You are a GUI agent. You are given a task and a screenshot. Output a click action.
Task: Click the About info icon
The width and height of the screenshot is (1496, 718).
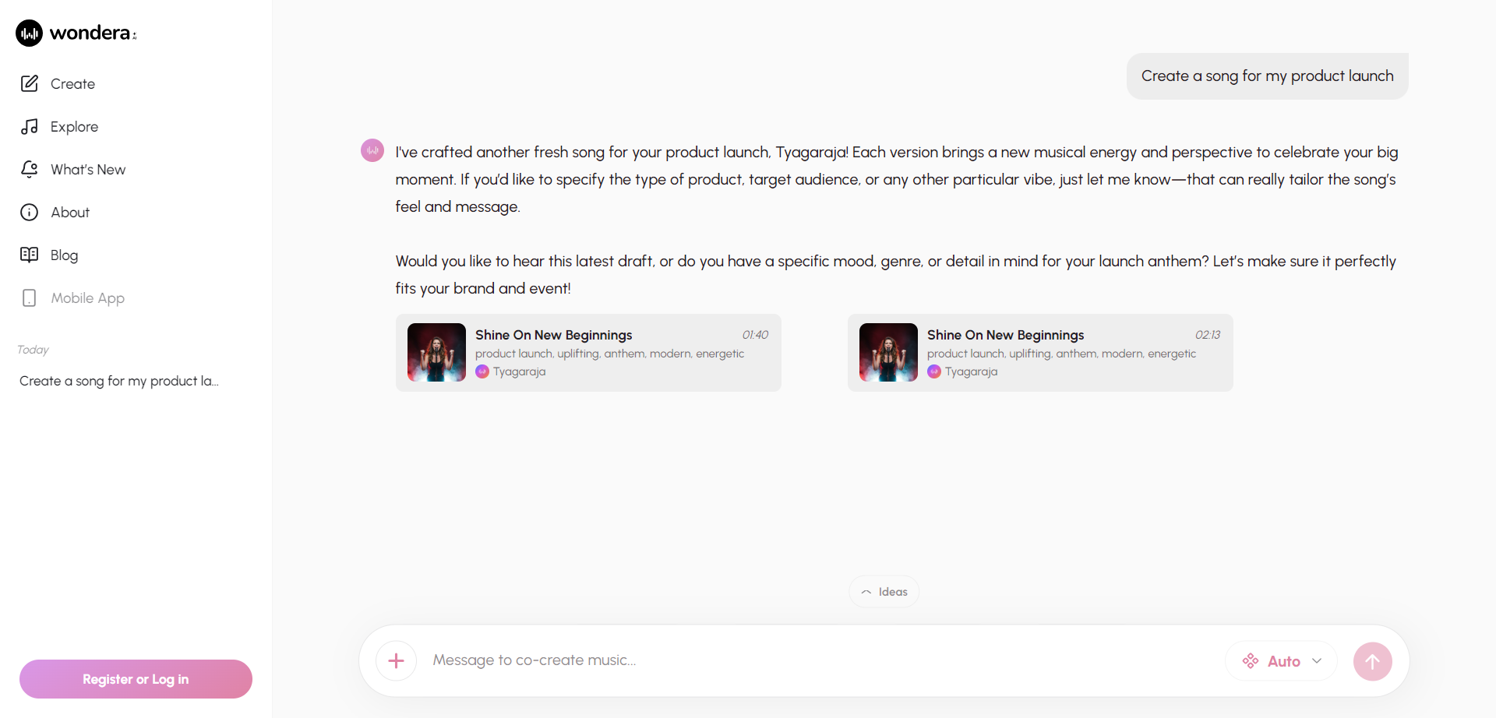point(30,213)
